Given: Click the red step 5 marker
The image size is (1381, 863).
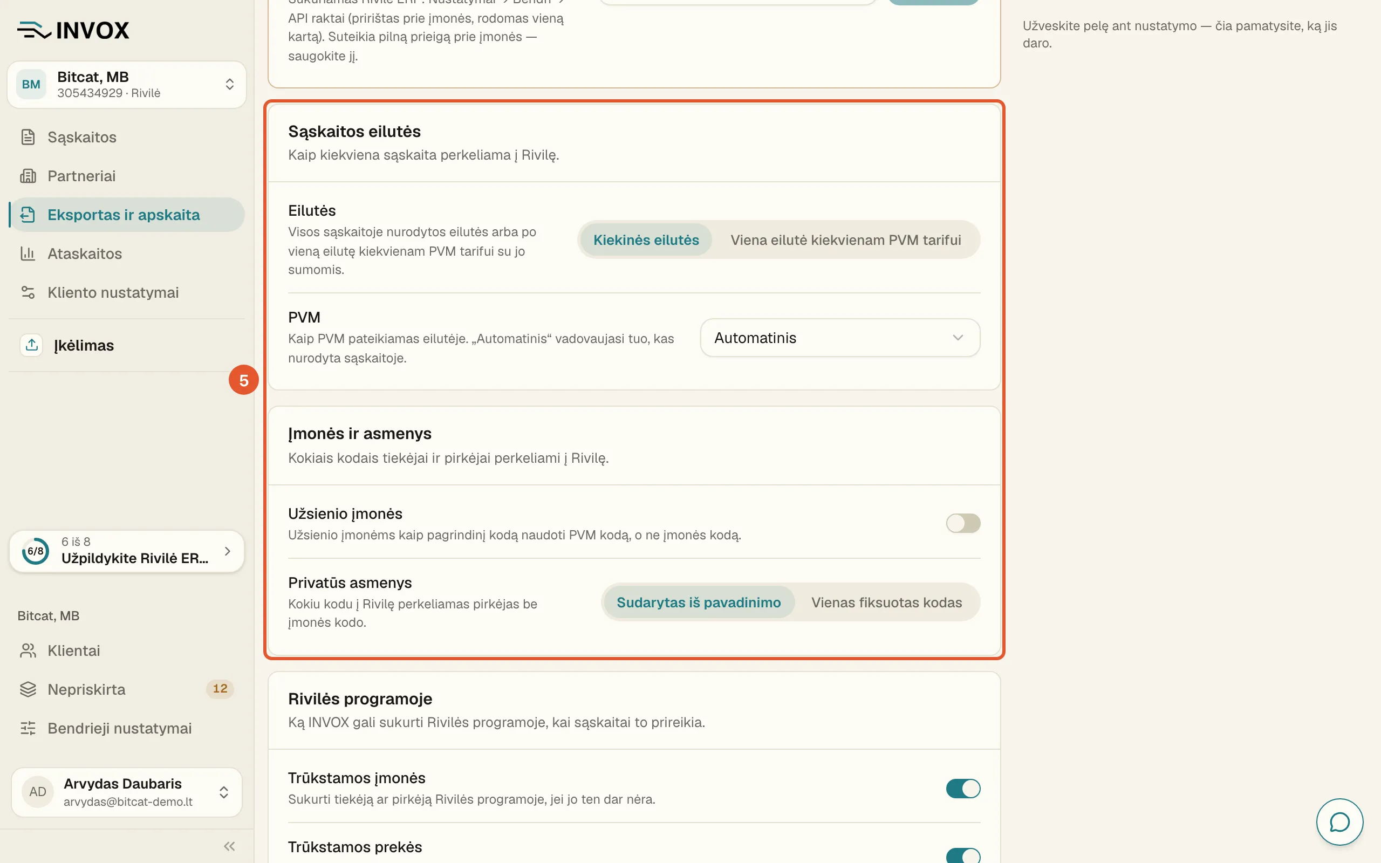Looking at the screenshot, I should pos(244,380).
